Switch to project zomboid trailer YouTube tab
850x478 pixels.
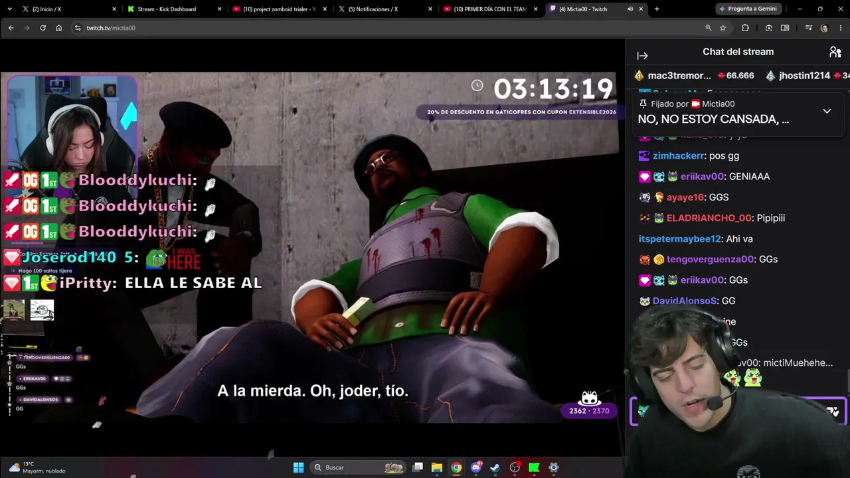coord(281,9)
